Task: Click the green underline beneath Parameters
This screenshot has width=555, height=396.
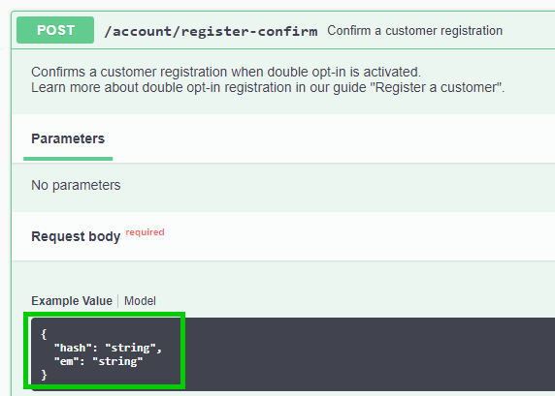Action: (68, 159)
